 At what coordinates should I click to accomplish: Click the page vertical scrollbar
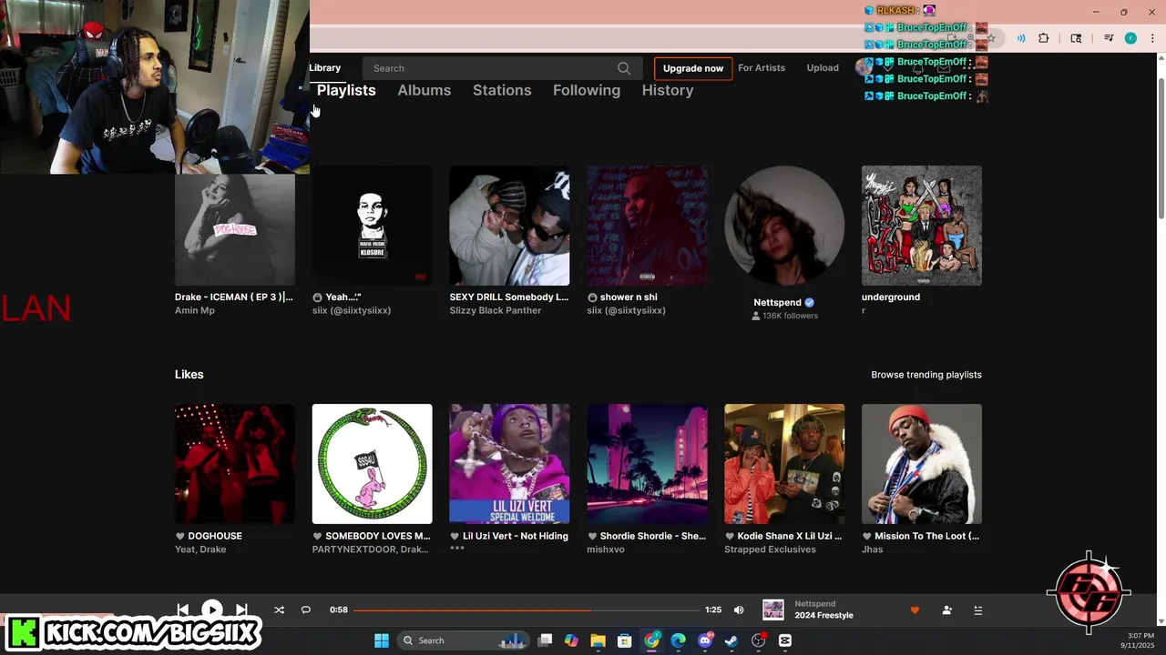pos(1161,147)
